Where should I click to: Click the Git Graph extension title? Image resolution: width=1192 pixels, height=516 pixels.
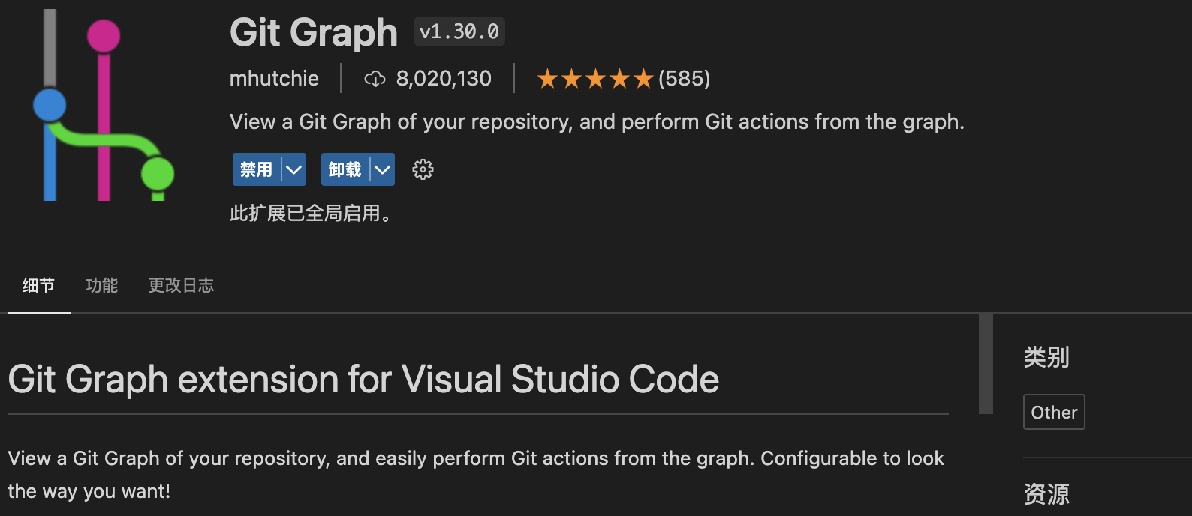point(314,33)
